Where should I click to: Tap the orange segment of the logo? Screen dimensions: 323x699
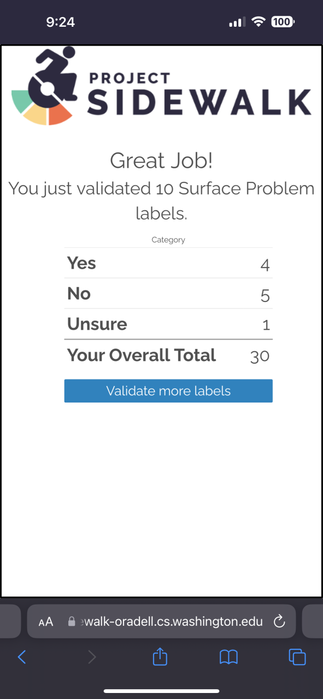pos(60,114)
